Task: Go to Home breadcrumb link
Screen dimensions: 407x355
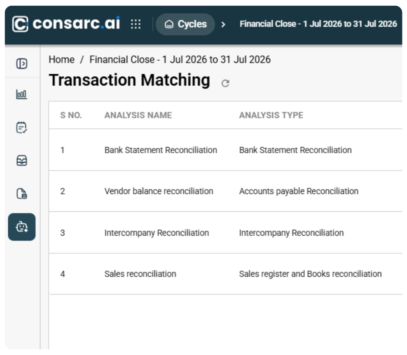Action: tap(61, 60)
